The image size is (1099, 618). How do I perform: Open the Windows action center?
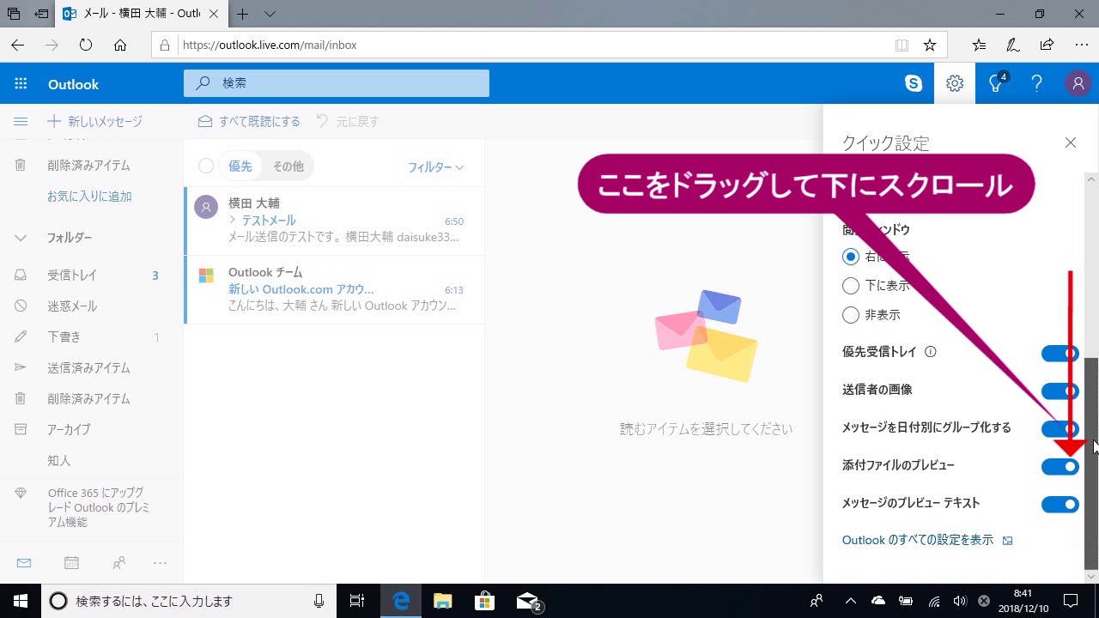[1071, 601]
